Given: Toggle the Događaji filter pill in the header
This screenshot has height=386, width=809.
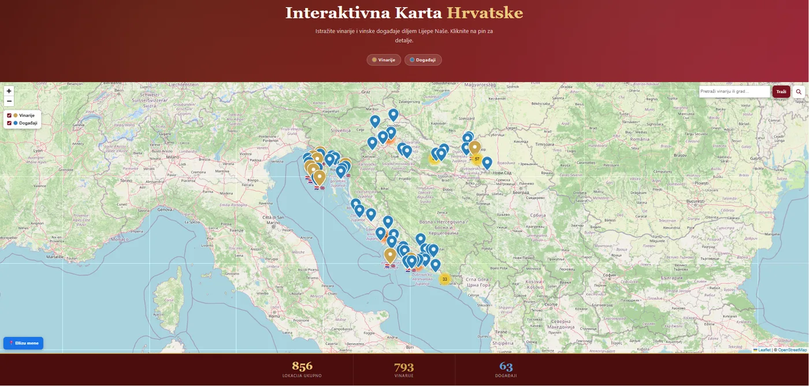Looking at the screenshot, I should [x=423, y=60].
